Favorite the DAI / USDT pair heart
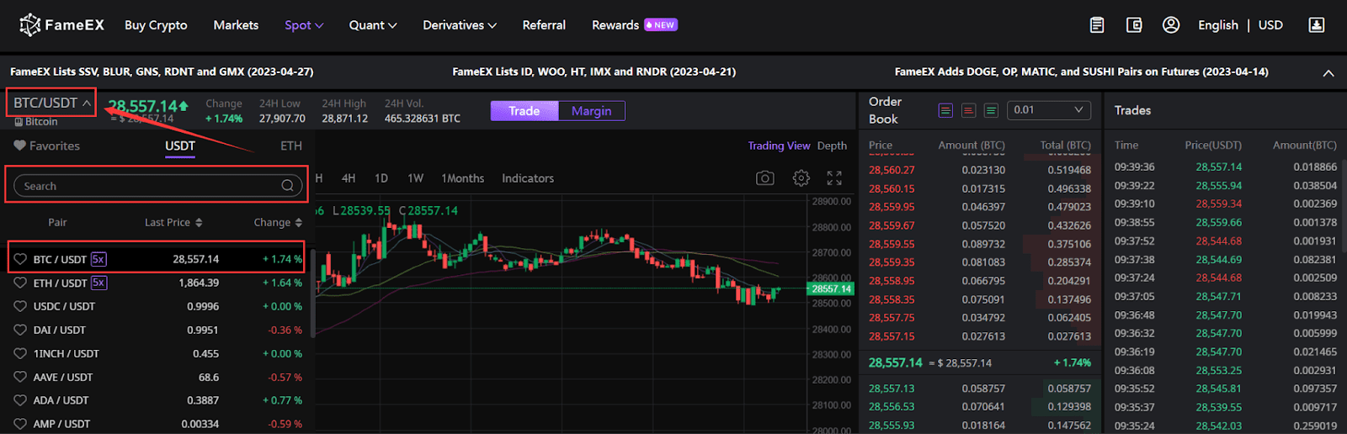The height and width of the screenshot is (434, 1347). click(x=20, y=330)
